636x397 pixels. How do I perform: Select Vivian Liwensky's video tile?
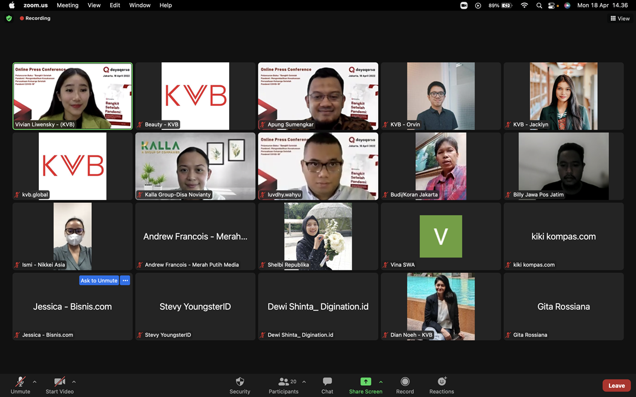72,96
